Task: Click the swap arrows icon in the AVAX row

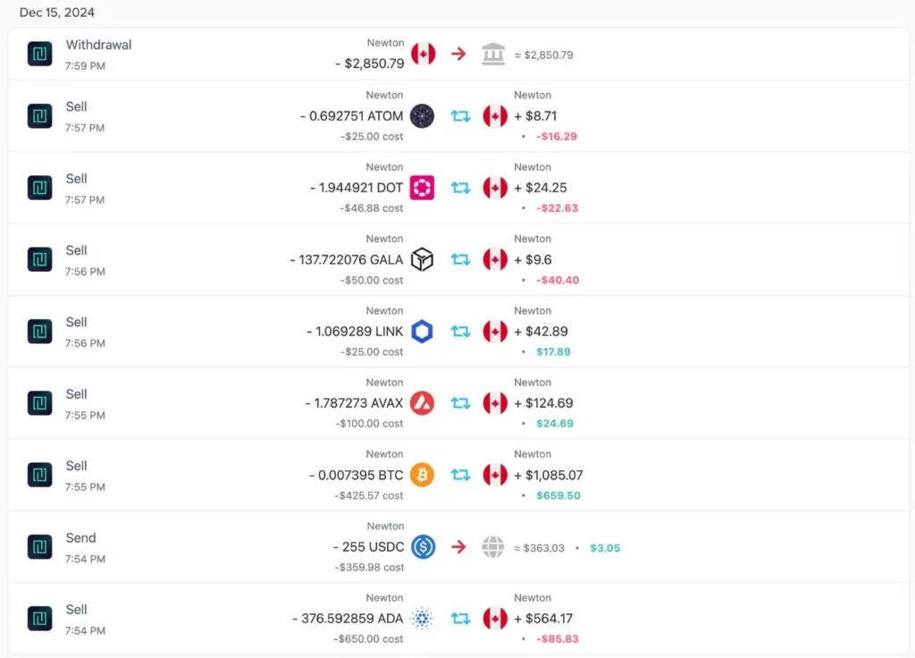Action: [459, 402]
